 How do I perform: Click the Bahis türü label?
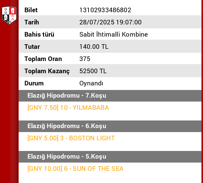39,34
